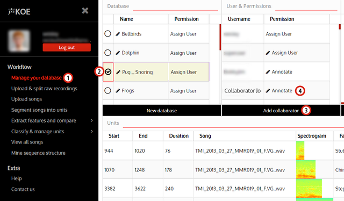Click song name in row starting 944
344x201 pixels.
pos(240,150)
